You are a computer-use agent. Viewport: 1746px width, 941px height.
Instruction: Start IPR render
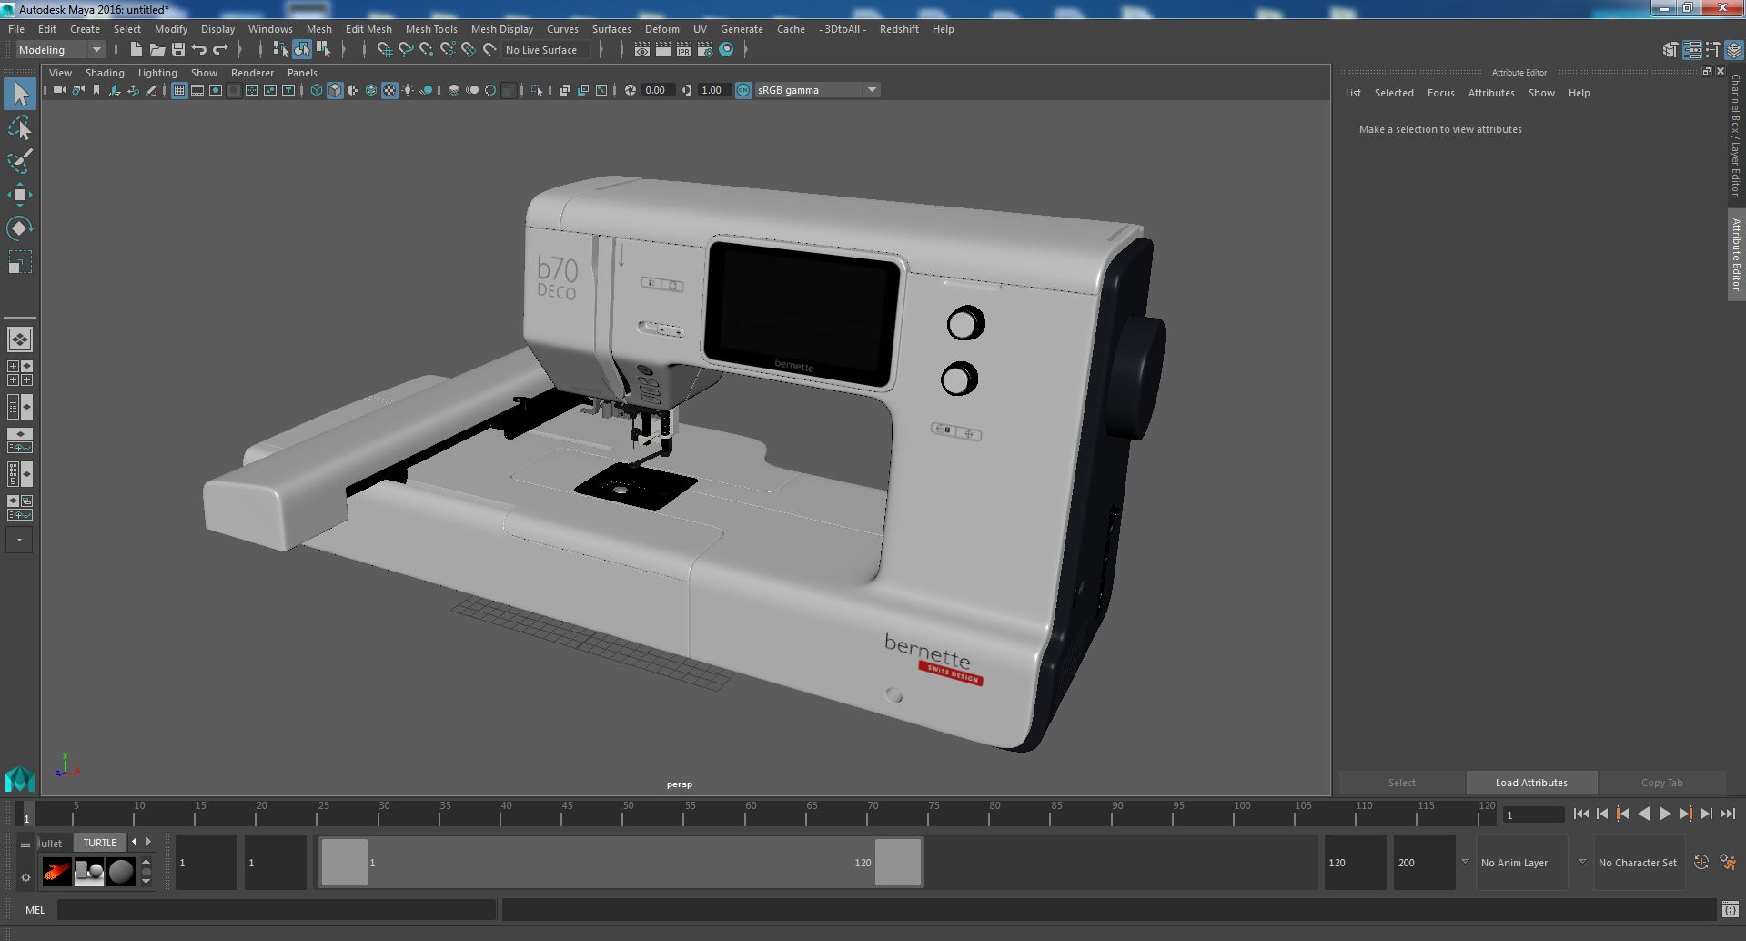click(x=684, y=49)
